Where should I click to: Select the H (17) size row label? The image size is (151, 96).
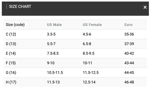pyautogui.click(x=11, y=82)
